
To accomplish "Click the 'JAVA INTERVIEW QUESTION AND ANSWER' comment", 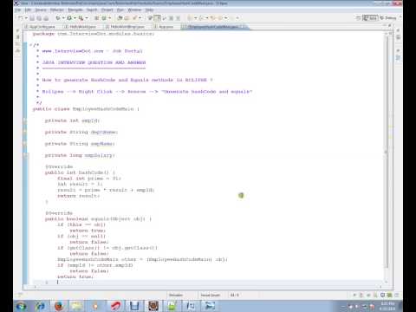I will click(x=94, y=62).
